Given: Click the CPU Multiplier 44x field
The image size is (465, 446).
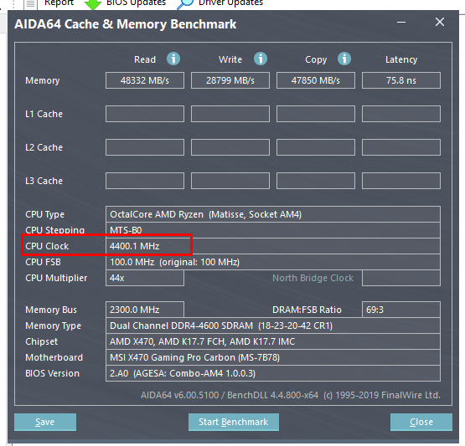Looking at the screenshot, I should [145, 278].
